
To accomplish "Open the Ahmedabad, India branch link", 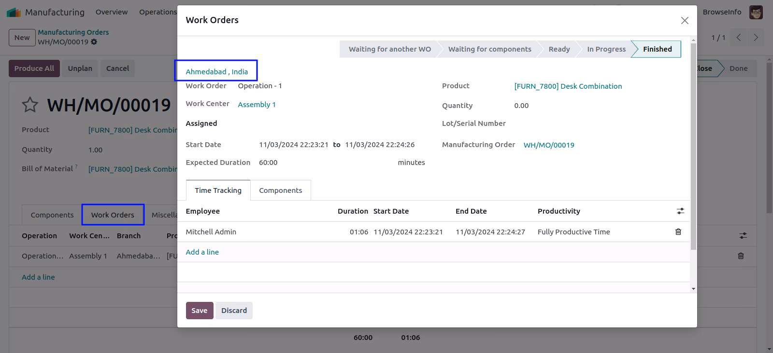I will click(x=217, y=72).
